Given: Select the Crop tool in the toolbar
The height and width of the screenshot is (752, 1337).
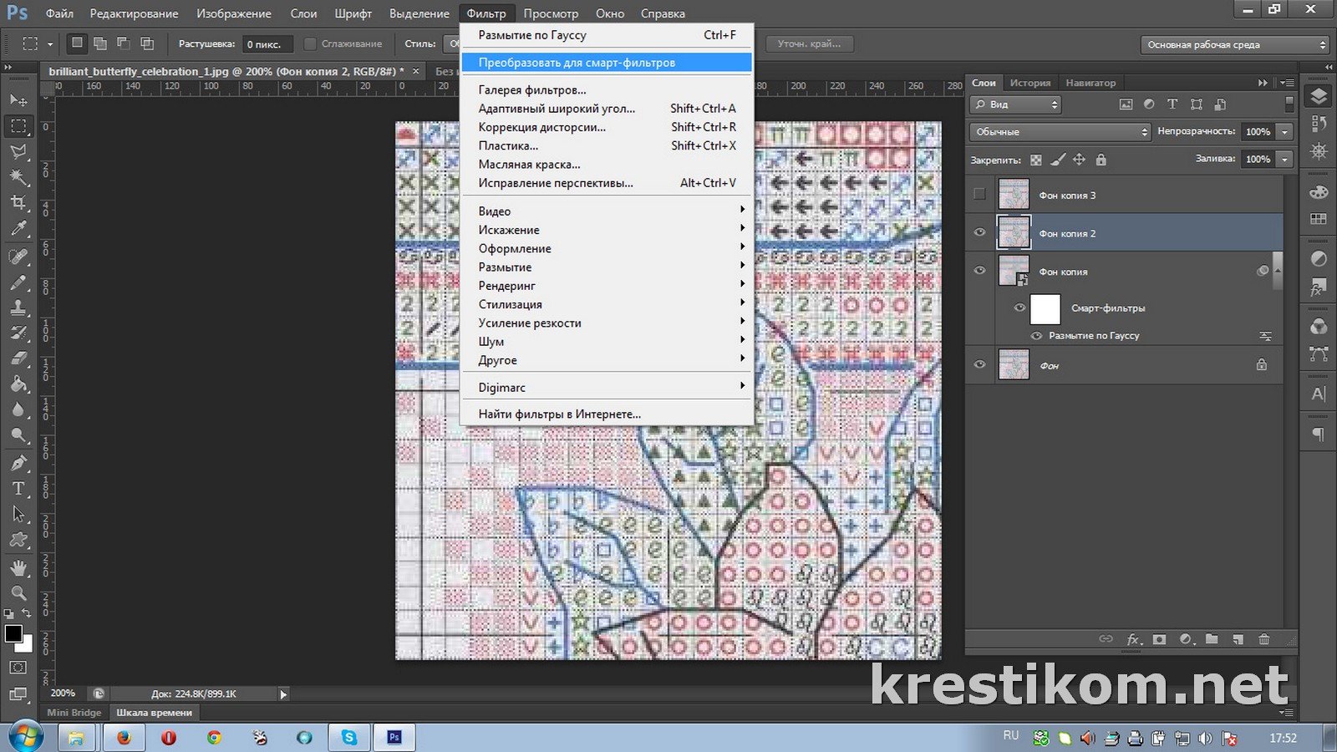Looking at the screenshot, I should 18,202.
